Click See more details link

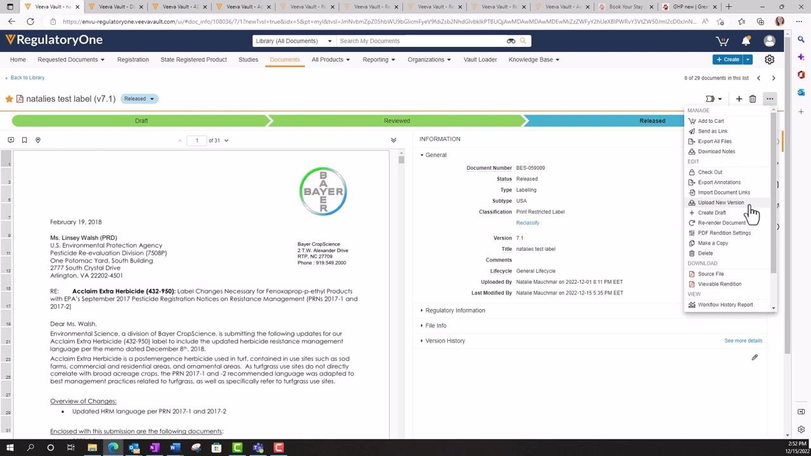tap(743, 341)
